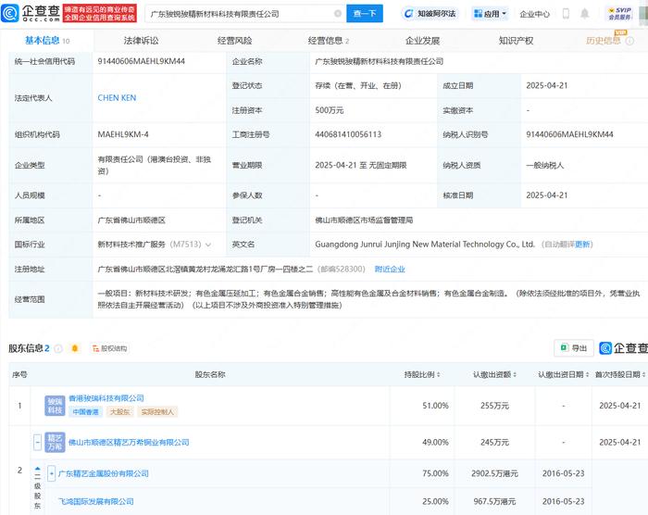Click the 实际控制人 tag
The height and width of the screenshot is (515, 648).
click(157, 412)
